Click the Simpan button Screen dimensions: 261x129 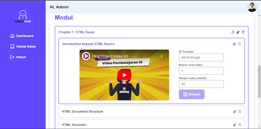pyautogui.click(x=192, y=94)
